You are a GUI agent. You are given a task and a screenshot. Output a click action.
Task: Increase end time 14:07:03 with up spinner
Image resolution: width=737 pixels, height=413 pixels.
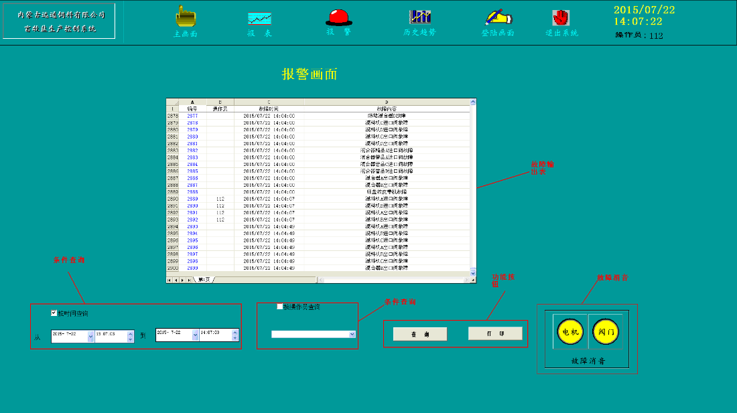(x=235, y=332)
